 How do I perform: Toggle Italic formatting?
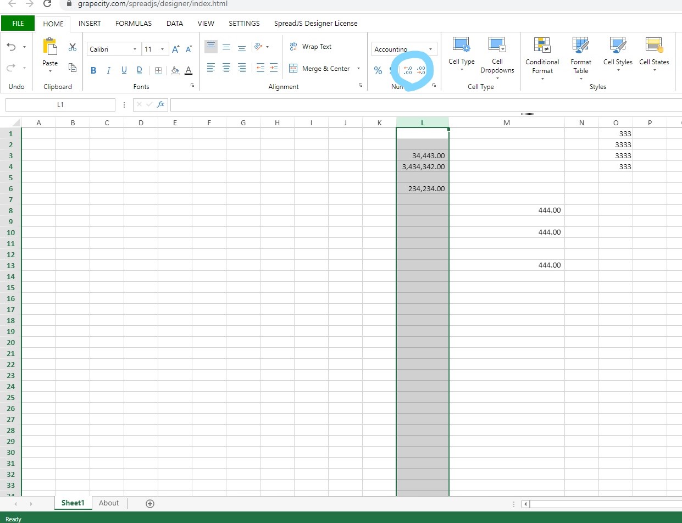tap(109, 70)
